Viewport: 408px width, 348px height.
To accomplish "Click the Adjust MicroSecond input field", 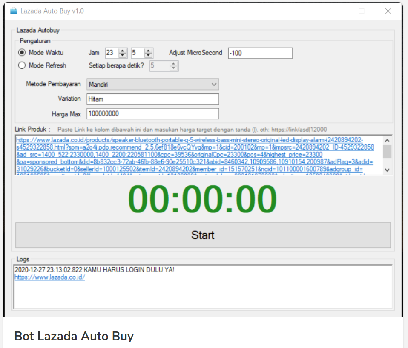I will pyautogui.click(x=260, y=53).
